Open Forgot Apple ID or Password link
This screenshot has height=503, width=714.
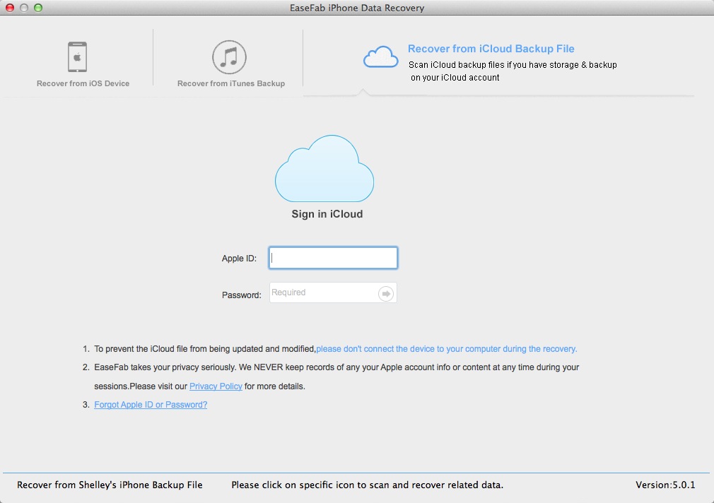pyautogui.click(x=151, y=405)
